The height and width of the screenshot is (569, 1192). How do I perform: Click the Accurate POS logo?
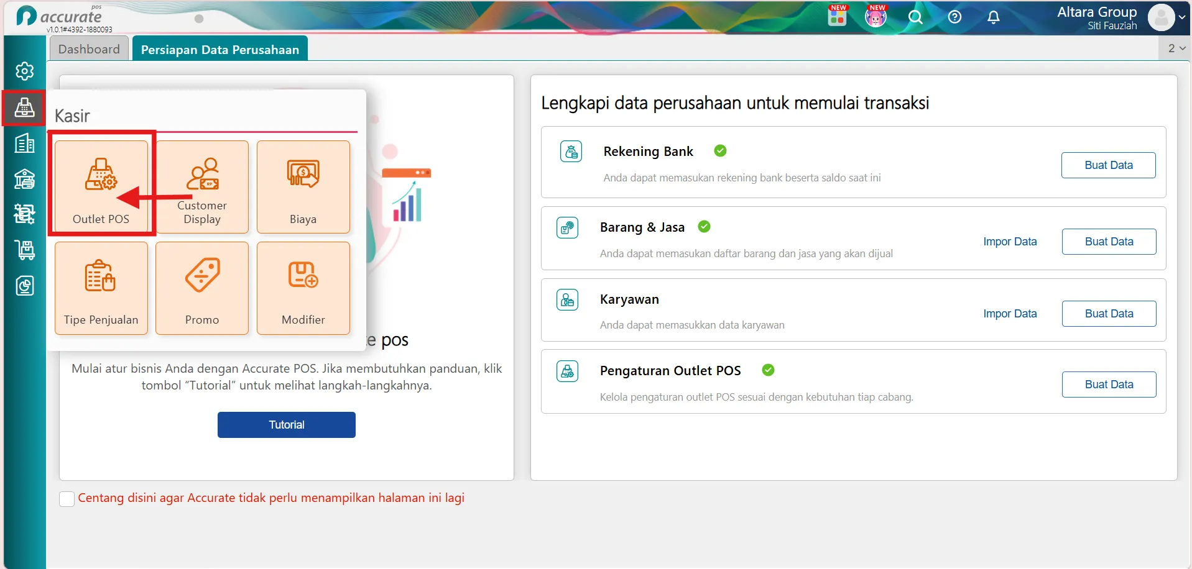59,16
